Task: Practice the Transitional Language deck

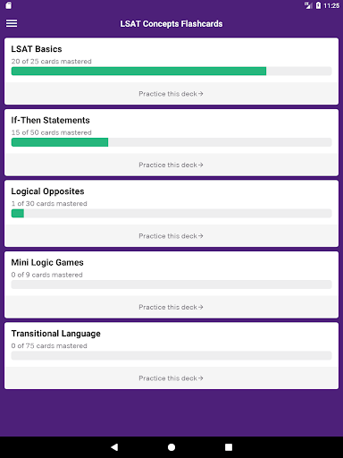Action: tap(171, 378)
